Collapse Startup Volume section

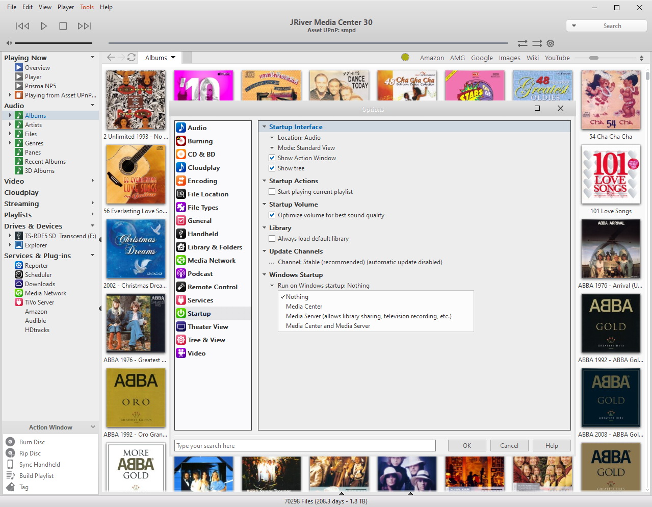tap(265, 205)
